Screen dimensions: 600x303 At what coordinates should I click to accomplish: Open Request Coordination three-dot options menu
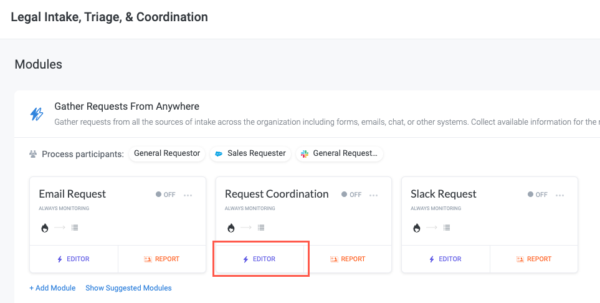coord(374,195)
